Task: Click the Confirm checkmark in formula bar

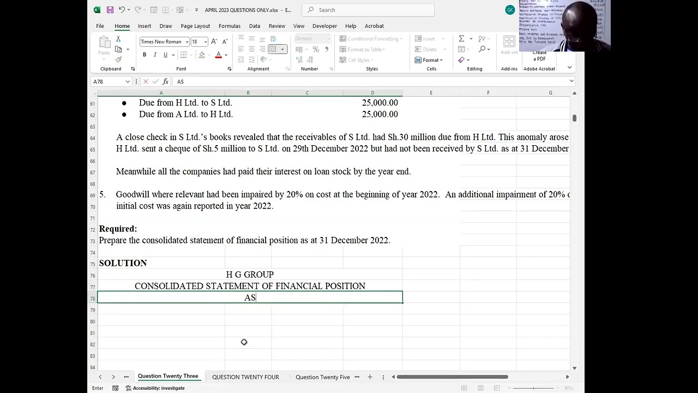Action: [155, 81]
